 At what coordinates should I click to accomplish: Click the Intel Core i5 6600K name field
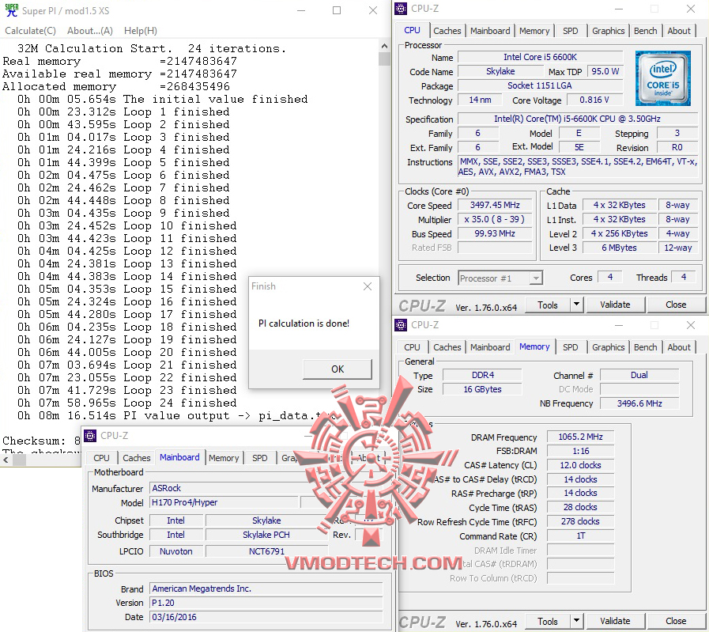pos(541,57)
